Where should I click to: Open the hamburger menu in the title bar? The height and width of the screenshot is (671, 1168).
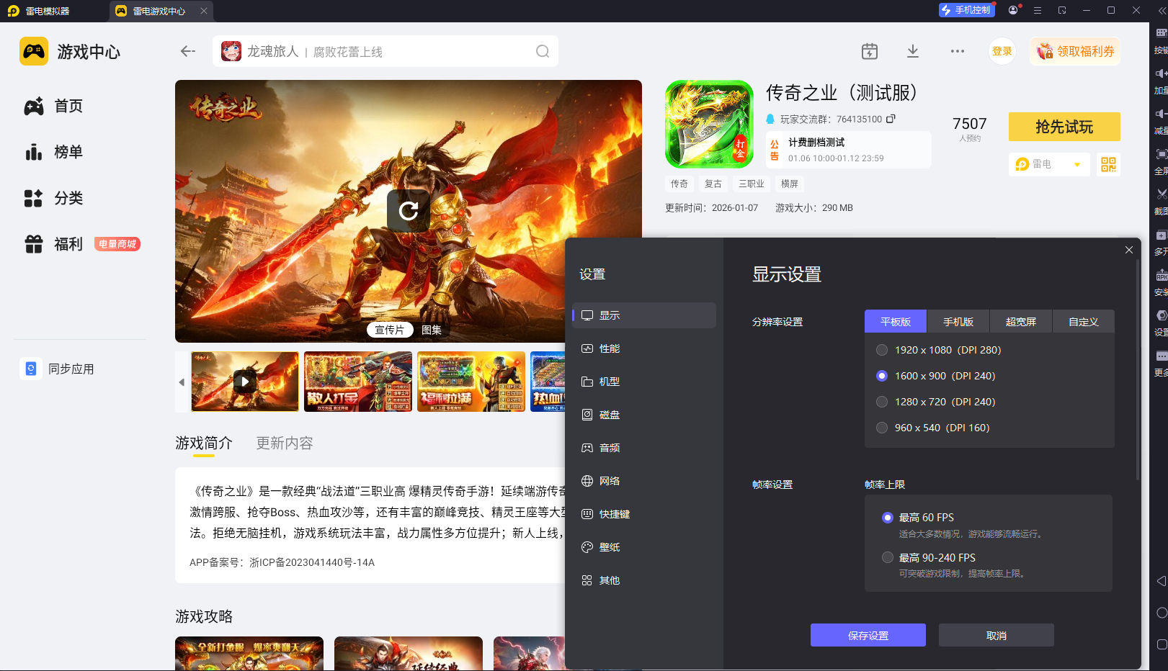coord(1038,10)
